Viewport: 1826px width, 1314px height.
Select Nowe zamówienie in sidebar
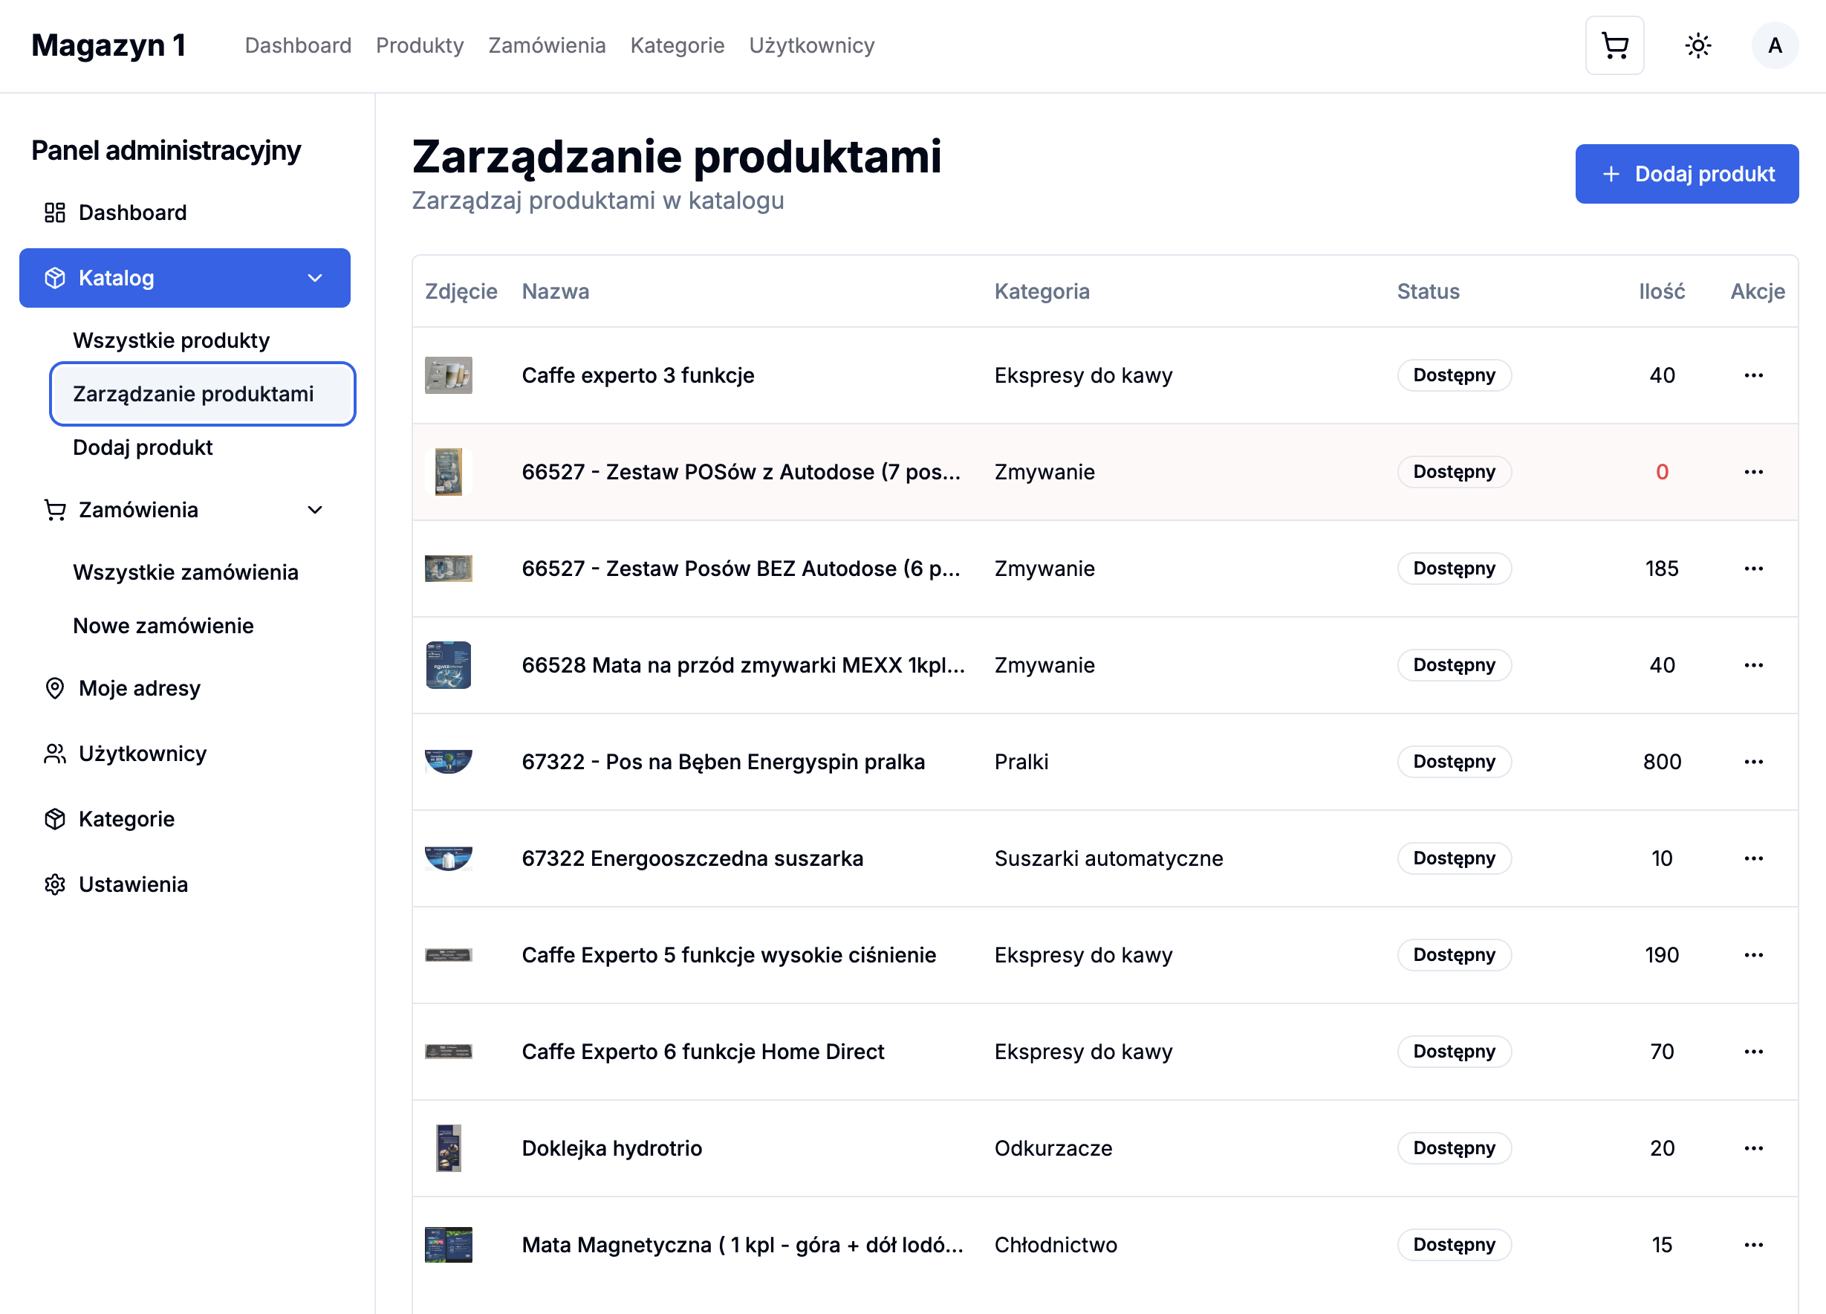(x=163, y=625)
